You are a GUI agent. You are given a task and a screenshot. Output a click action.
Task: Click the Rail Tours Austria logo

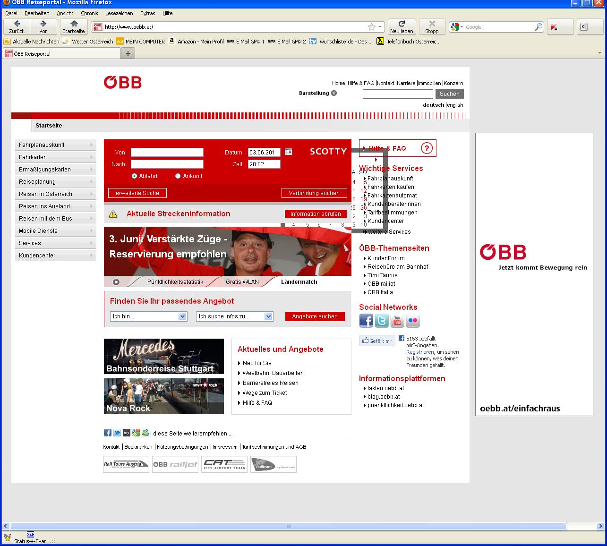click(126, 464)
